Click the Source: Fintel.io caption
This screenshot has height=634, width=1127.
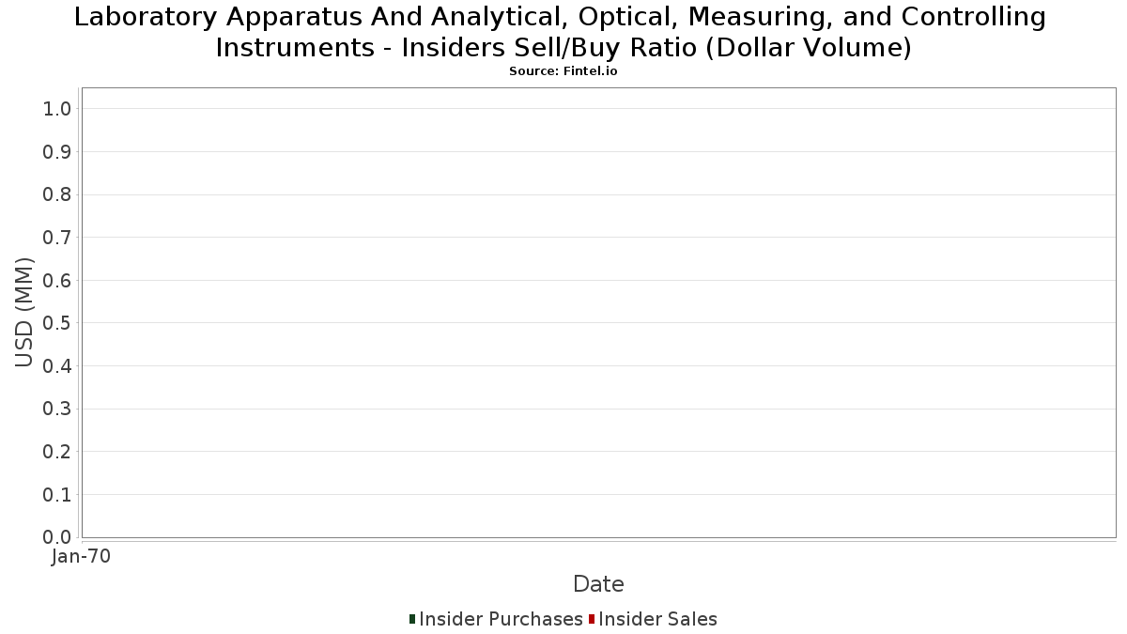[x=563, y=71]
